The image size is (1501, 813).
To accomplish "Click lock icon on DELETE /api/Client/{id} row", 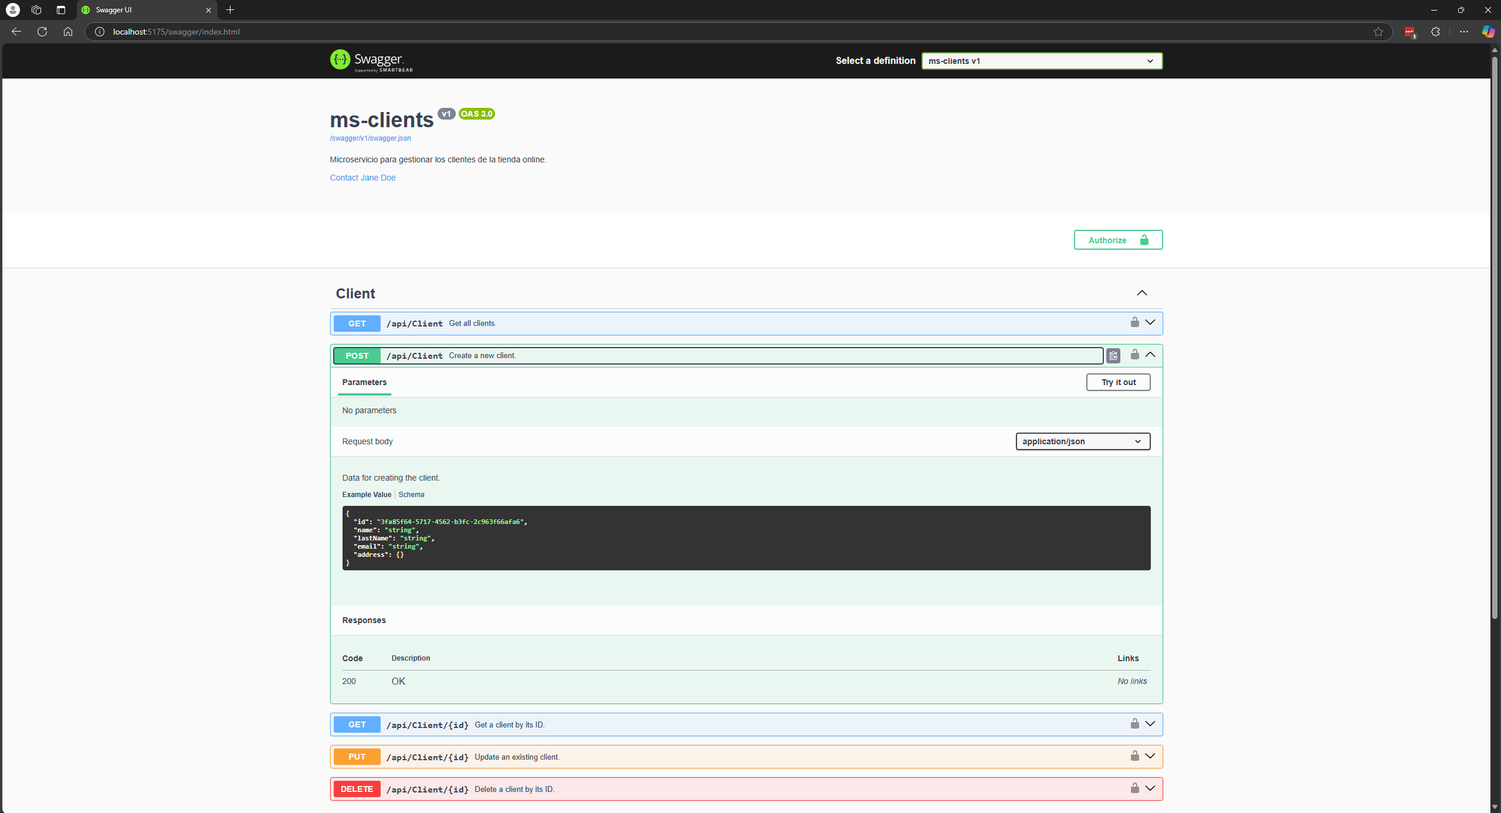I will pos(1135,788).
